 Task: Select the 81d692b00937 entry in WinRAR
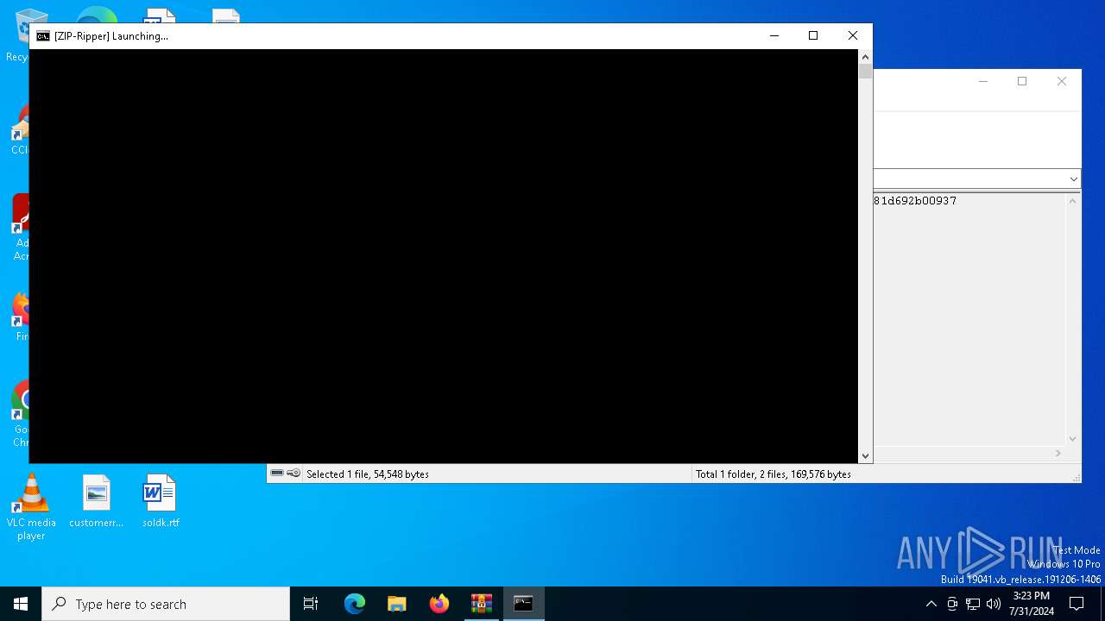tap(915, 201)
